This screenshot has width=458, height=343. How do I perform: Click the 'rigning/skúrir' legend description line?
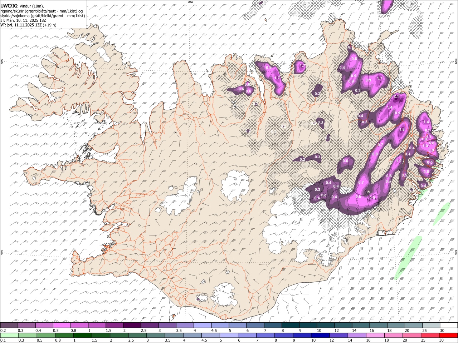(x=42, y=11)
